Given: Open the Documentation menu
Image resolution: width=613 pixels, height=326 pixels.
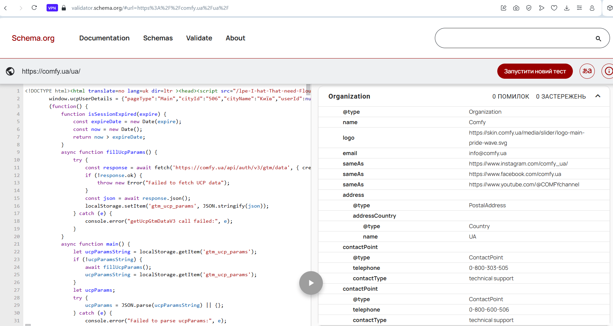Looking at the screenshot, I should 104,38.
